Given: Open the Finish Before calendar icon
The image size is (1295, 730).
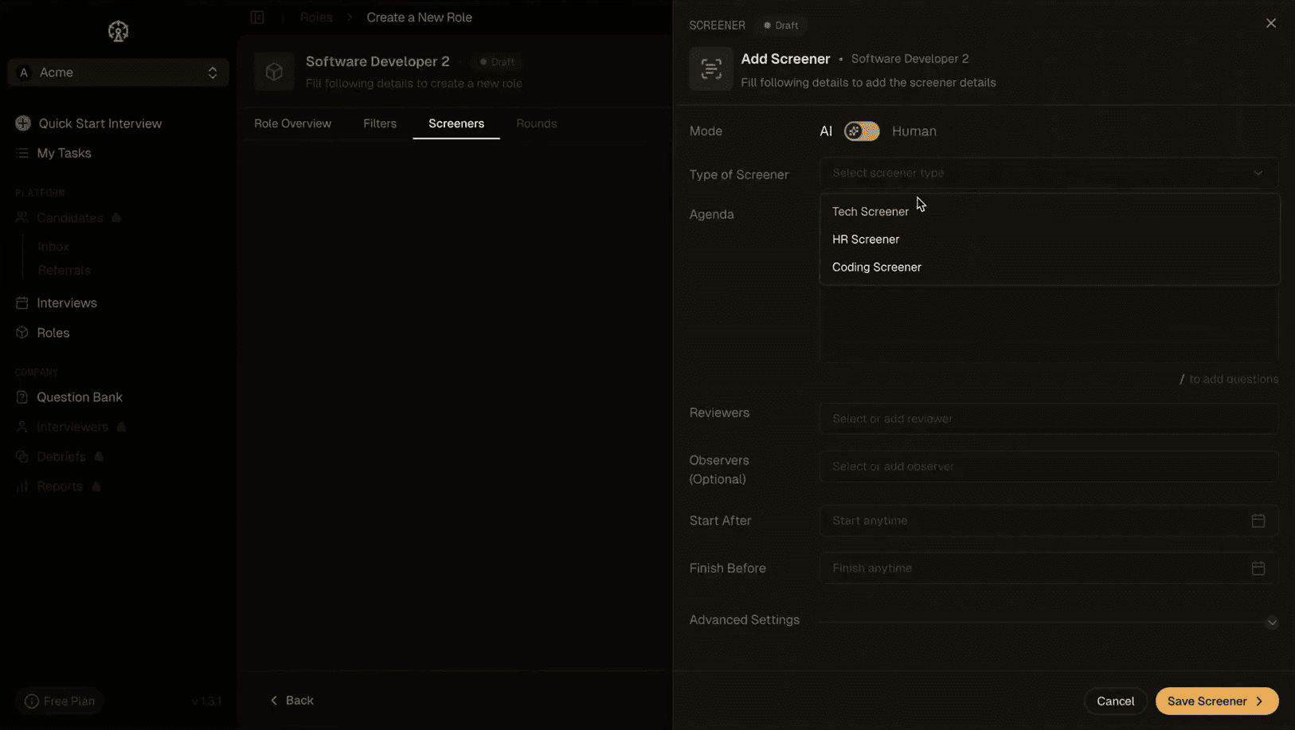Looking at the screenshot, I should pos(1258,568).
